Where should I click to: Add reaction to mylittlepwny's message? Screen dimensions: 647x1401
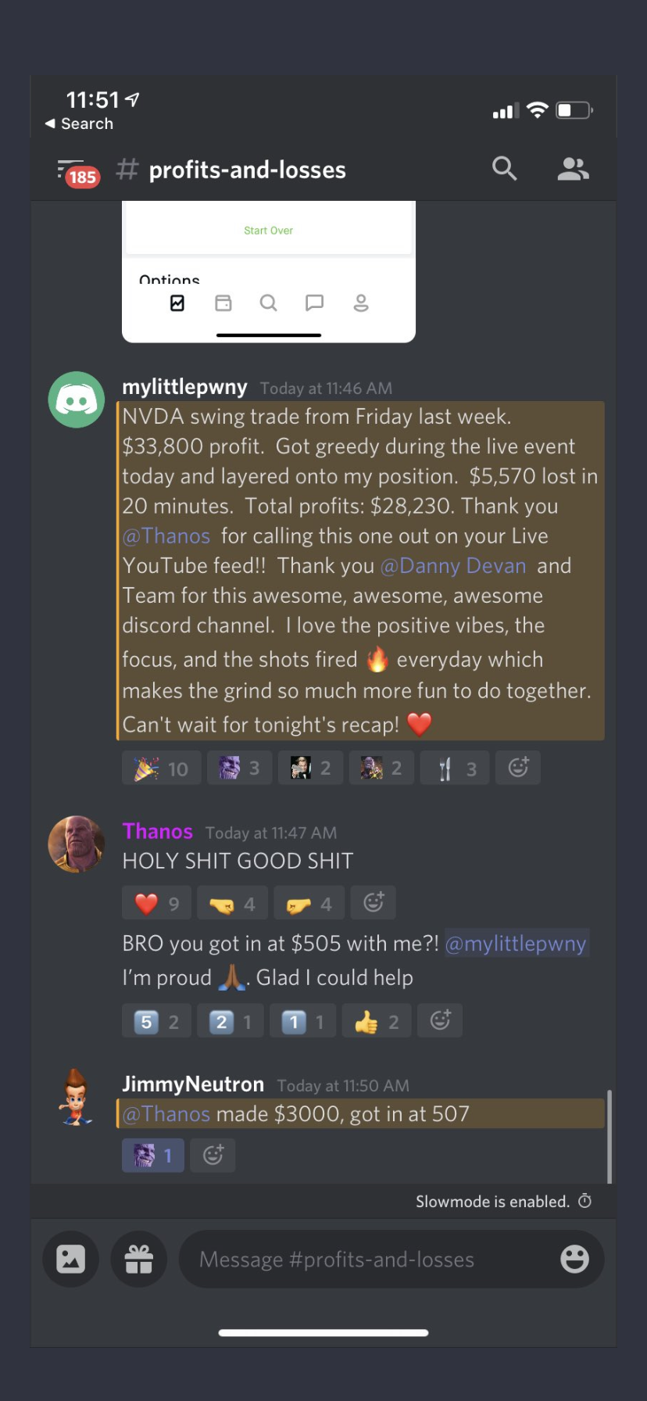click(518, 768)
